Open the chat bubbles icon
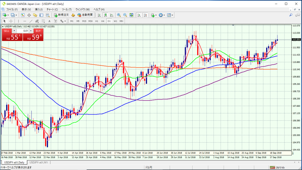The width and height of the screenshot is (302, 170). (298, 15)
